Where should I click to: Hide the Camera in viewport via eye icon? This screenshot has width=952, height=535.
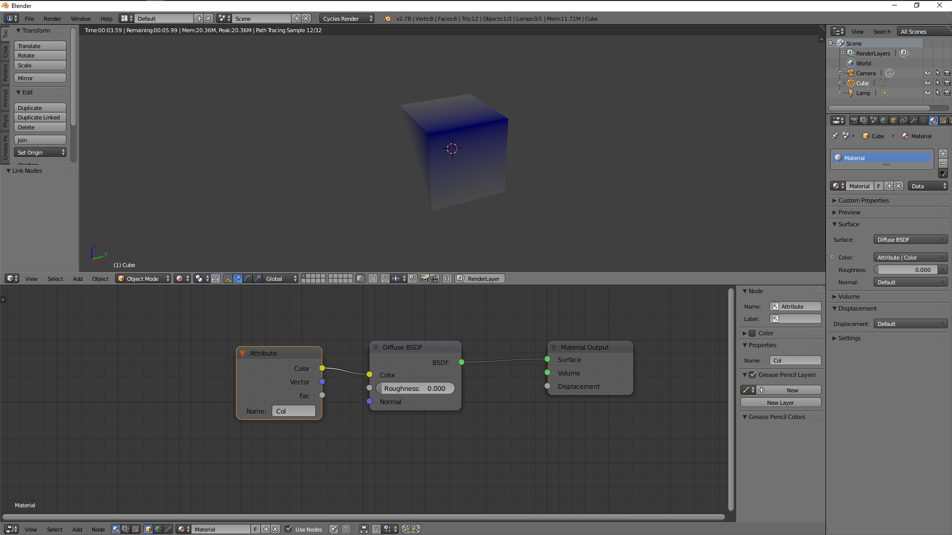click(x=927, y=73)
